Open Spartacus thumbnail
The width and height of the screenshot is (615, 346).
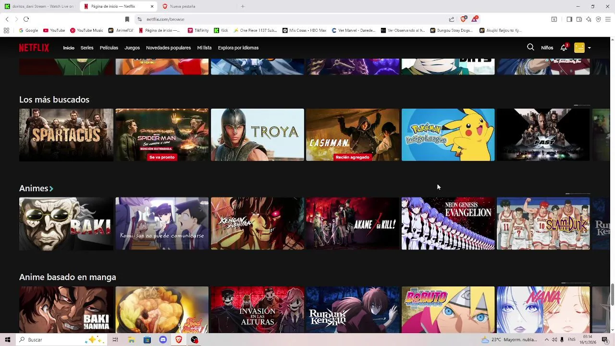click(x=66, y=135)
